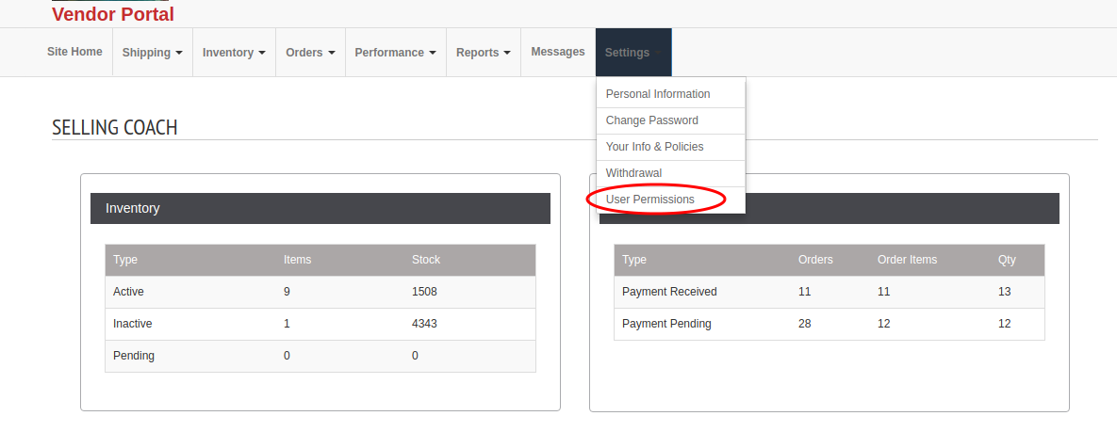Open the Orders dropdown menu

311,53
